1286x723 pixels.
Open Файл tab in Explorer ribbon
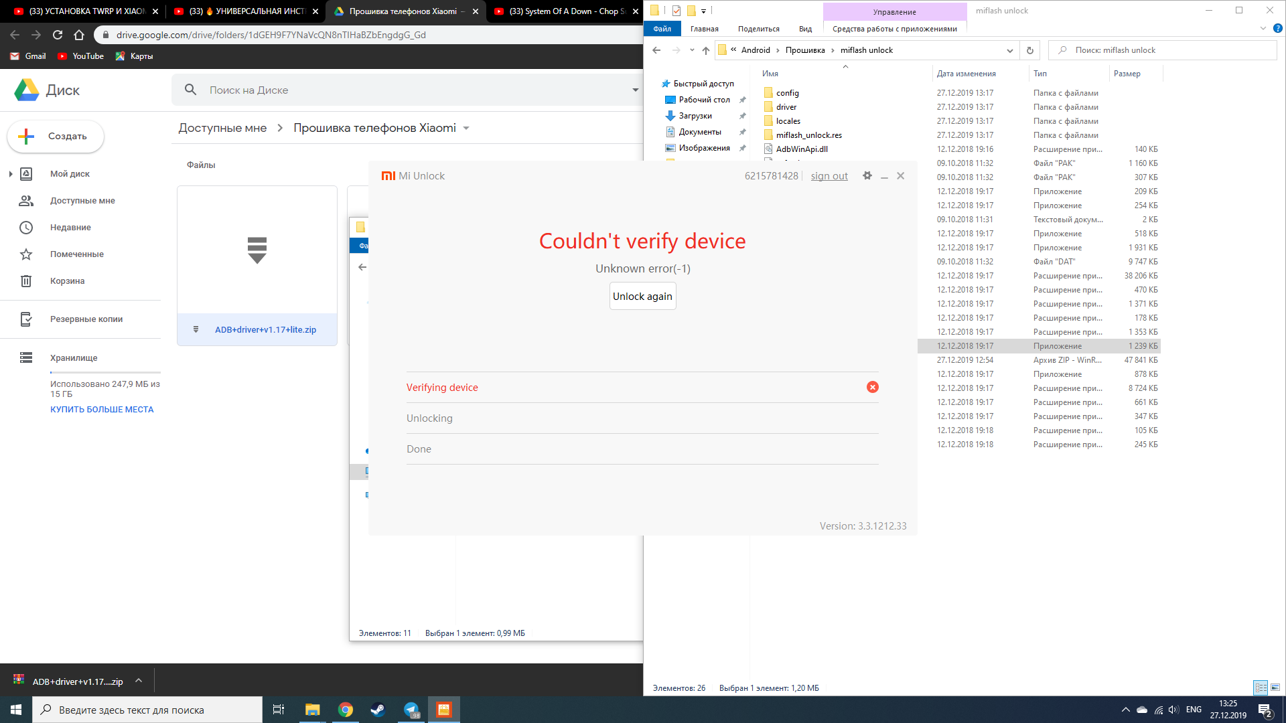(662, 29)
